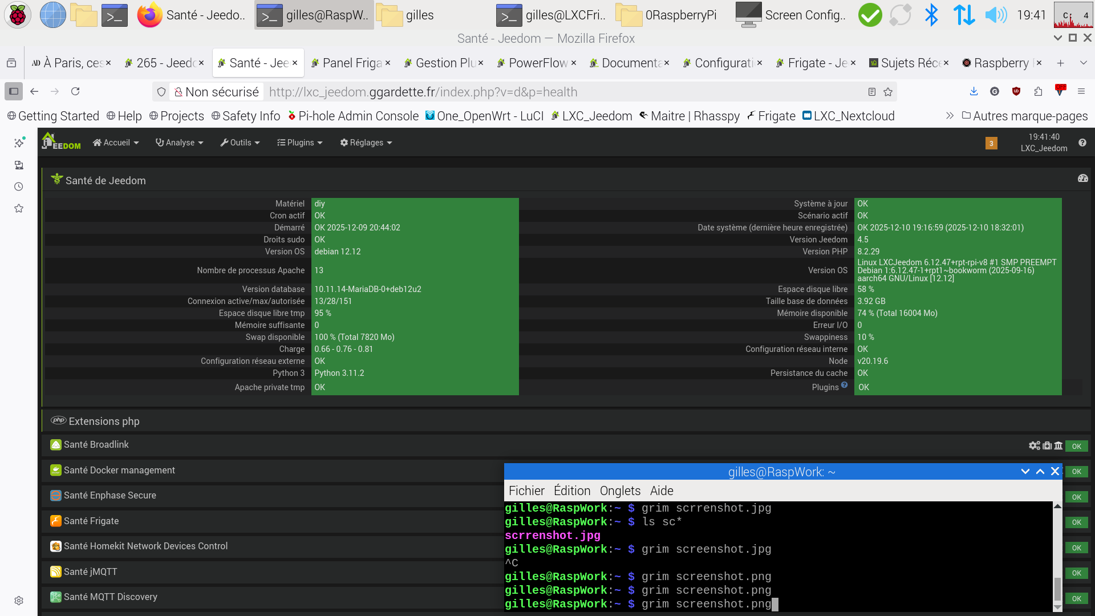Image resolution: width=1095 pixels, height=616 pixels.
Task: Open the Réglages dropdown menu
Action: [366, 143]
